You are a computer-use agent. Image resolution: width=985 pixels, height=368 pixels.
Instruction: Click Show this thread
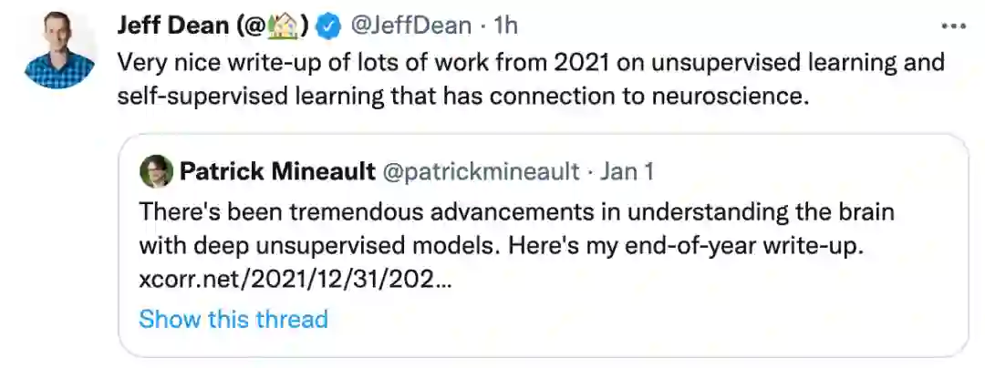coord(233,319)
